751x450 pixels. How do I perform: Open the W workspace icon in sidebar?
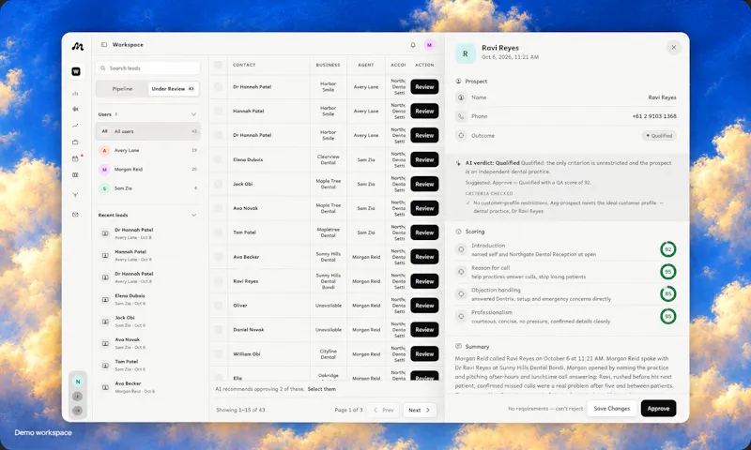pos(76,72)
